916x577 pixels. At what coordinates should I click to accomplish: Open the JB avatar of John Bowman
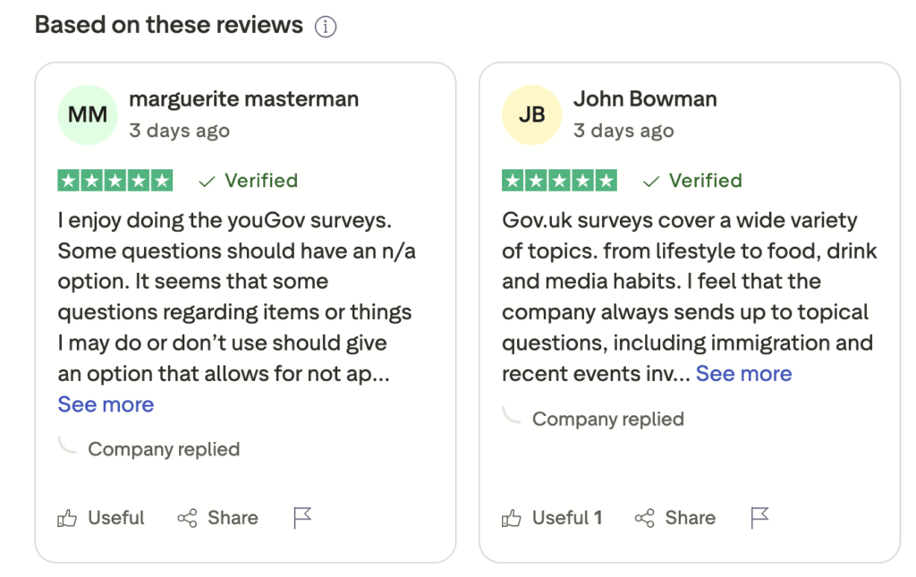point(531,115)
